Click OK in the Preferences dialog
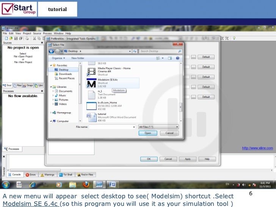The width and height of the screenshot is (276, 207). pos(149,159)
